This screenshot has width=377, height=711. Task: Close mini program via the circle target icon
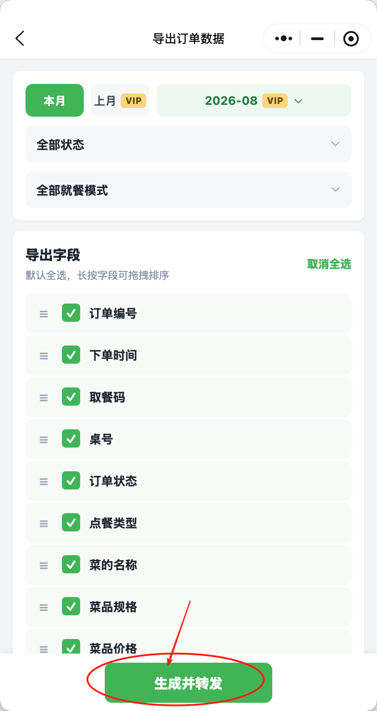pyautogui.click(x=351, y=39)
